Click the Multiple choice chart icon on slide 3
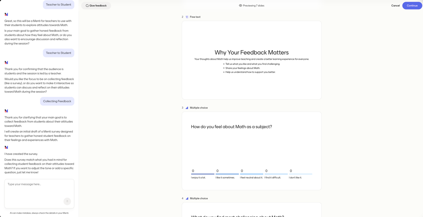This screenshot has height=217, width=423. (x=187, y=108)
